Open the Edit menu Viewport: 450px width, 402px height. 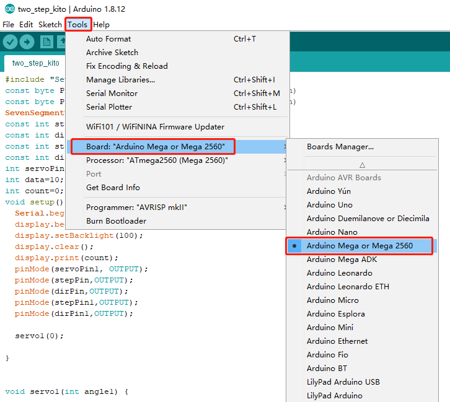26,25
